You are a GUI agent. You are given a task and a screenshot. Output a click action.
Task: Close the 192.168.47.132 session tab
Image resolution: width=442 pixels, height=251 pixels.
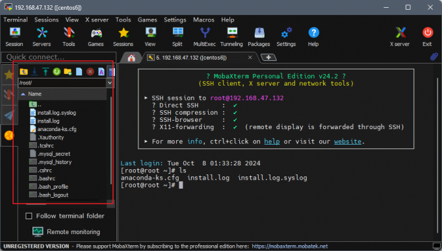250,58
